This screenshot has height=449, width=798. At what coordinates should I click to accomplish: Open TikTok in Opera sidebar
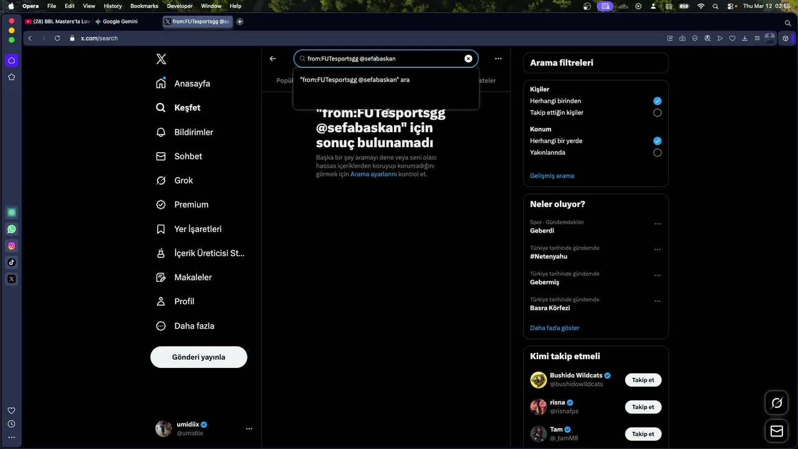tap(11, 262)
